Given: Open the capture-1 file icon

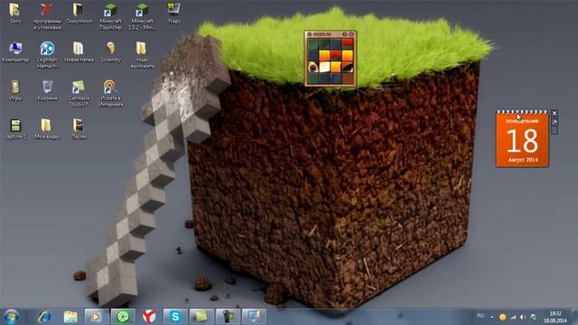Looking at the screenshot, I should pyautogui.click(x=15, y=129).
